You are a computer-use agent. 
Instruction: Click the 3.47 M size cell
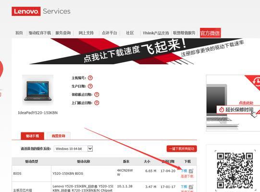pyautogui.click(x=151, y=187)
